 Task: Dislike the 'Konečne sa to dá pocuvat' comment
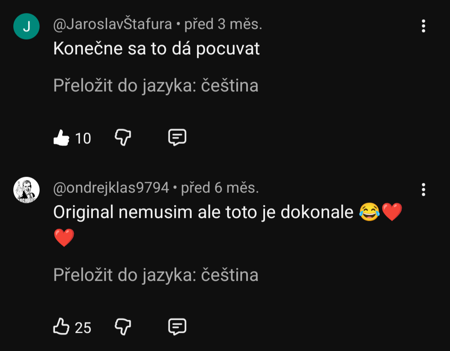pyautogui.click(x=122, y=137)
